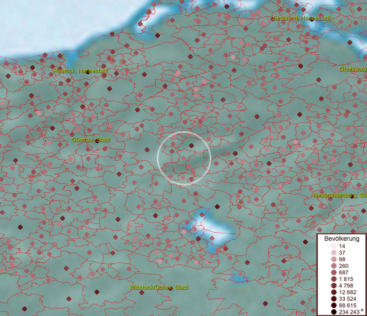The height and width of the screenshot is (316, 367).
Task: Click the Wittstock/Dosse, Stadt map label
Action: [x=159, y=287]
